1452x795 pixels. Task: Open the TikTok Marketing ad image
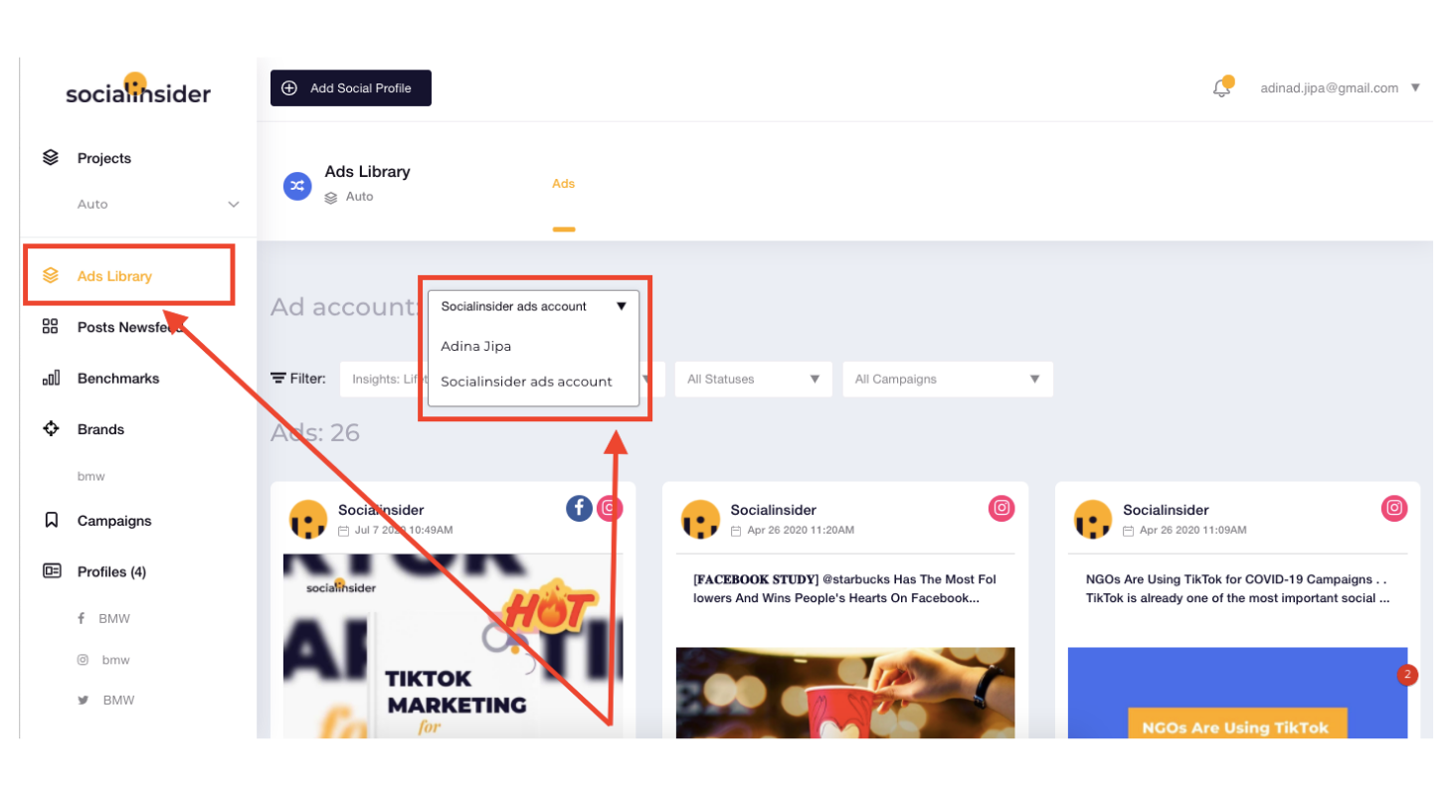454,646
